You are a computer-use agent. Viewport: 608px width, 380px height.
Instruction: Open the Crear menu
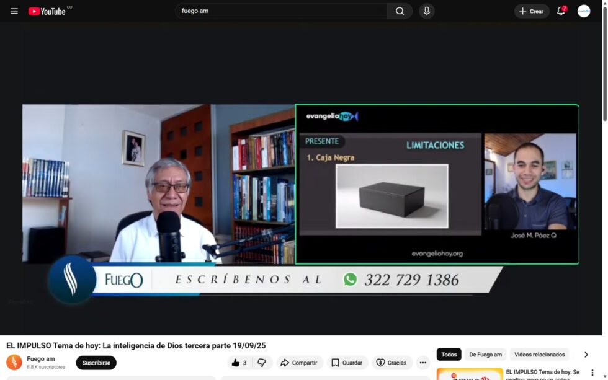point(531,11)
